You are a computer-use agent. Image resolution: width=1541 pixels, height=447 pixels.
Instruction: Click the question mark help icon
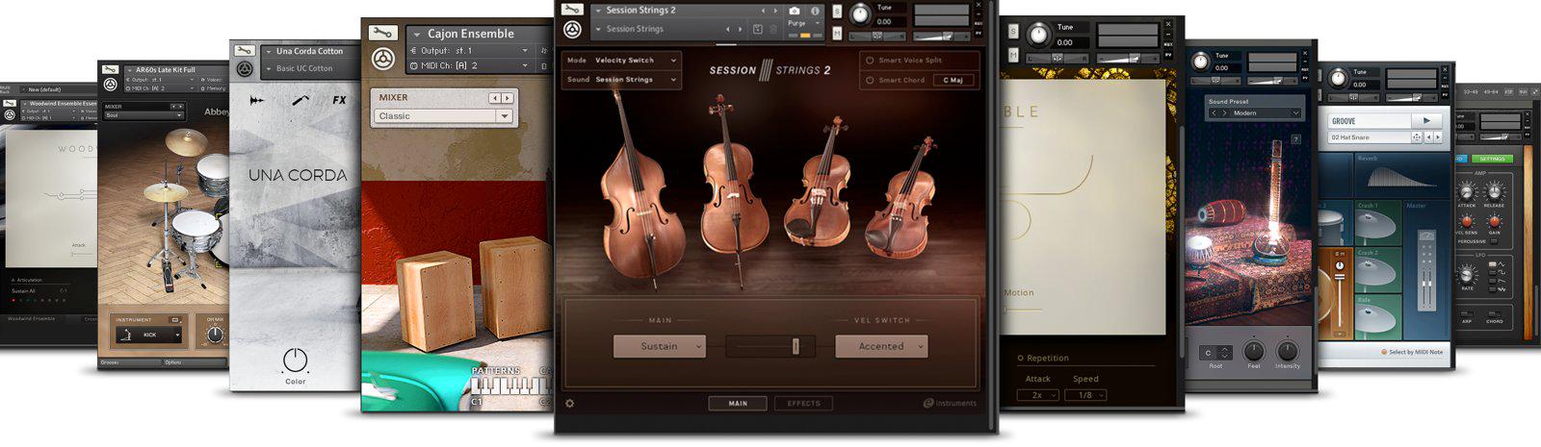(x=1295, y=139)
